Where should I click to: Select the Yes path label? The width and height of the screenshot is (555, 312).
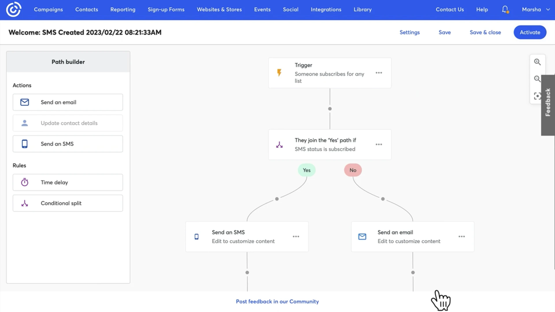point(306,170)
